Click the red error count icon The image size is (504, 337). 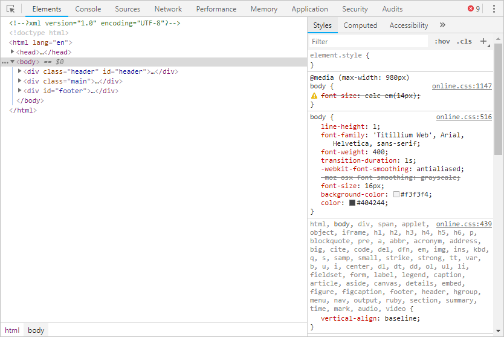pyautogui.click(x=471, y=9)
